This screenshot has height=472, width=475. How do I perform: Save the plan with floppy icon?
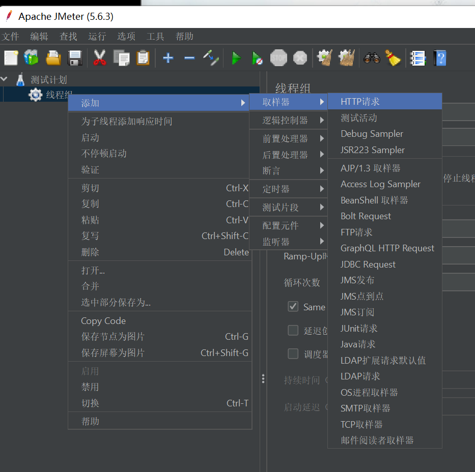75,58
